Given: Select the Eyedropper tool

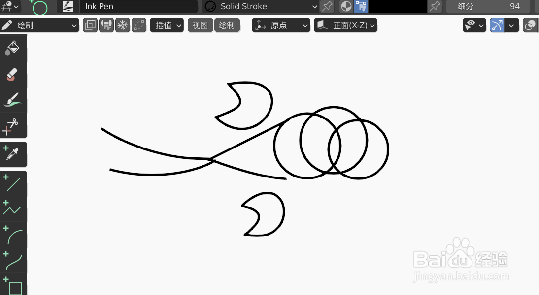Looking at the screenshot, I should (x=13, y=154).
